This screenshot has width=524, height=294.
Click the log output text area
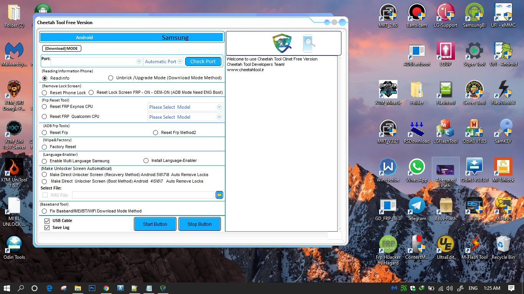[281, 144]
